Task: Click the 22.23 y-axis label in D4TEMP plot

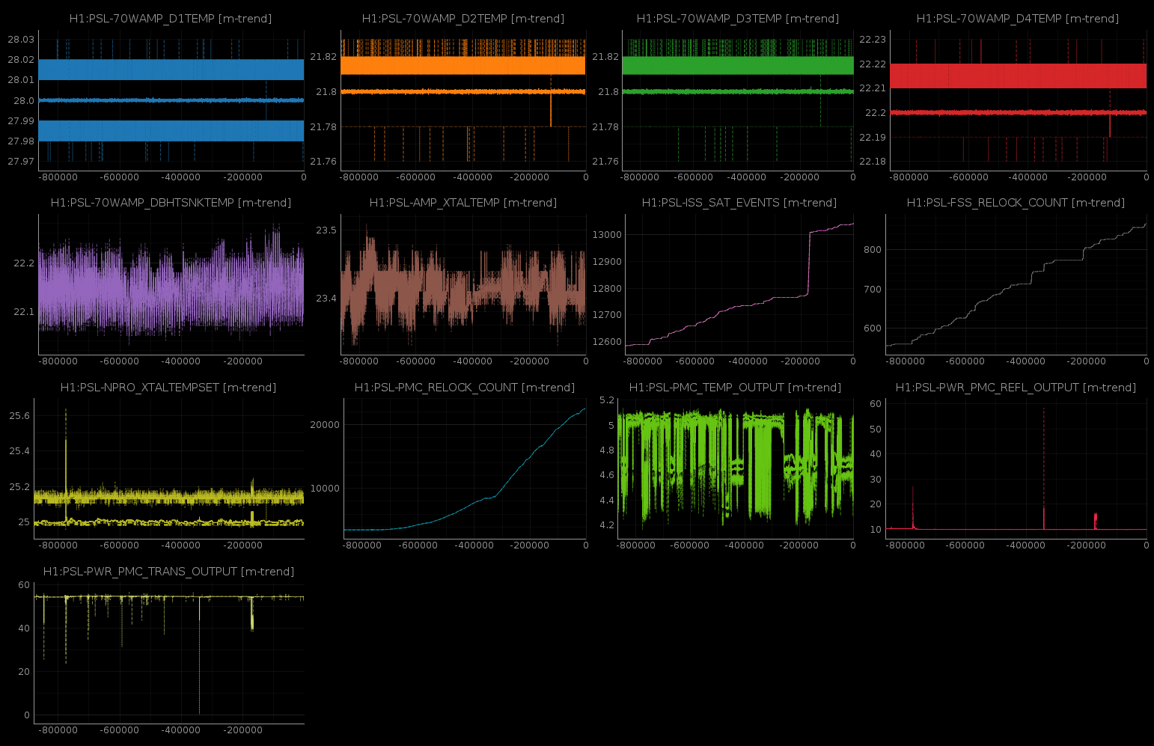Action: click(873, 40)
